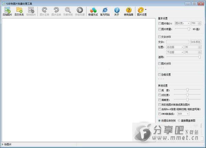This screenshot has width=206, height=148.
Task: Click the 清晰度 sharpness slider handle
Action: point(187,100)
